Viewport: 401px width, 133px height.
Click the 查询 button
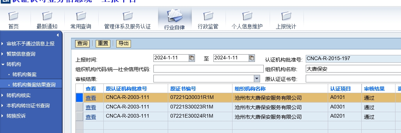82,44
